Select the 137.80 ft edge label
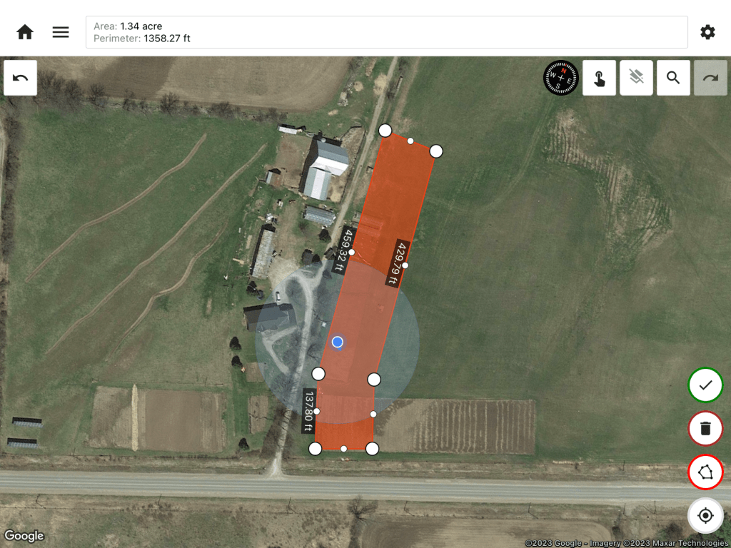This screenshot has width=731, height=548. (x=308, y=412)
